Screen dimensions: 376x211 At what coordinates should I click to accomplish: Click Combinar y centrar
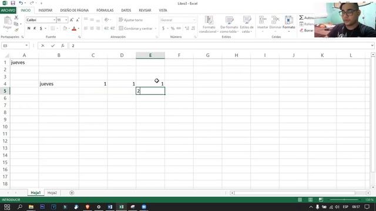(x=136, y=29)
